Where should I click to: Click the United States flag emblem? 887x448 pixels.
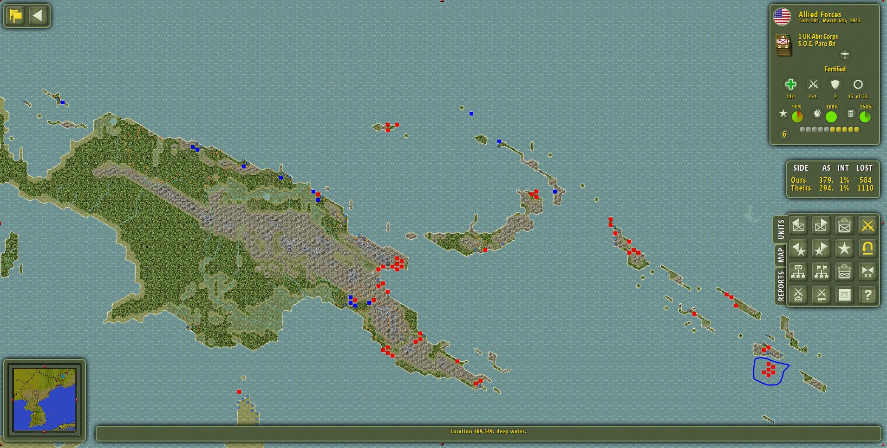point(782,17)
